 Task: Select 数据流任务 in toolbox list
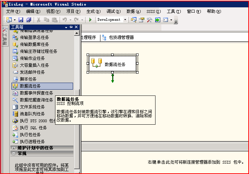(42, 86)
